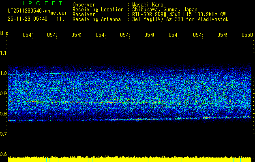
Task: Click the 0549 time marker
Action: [222, 35]
